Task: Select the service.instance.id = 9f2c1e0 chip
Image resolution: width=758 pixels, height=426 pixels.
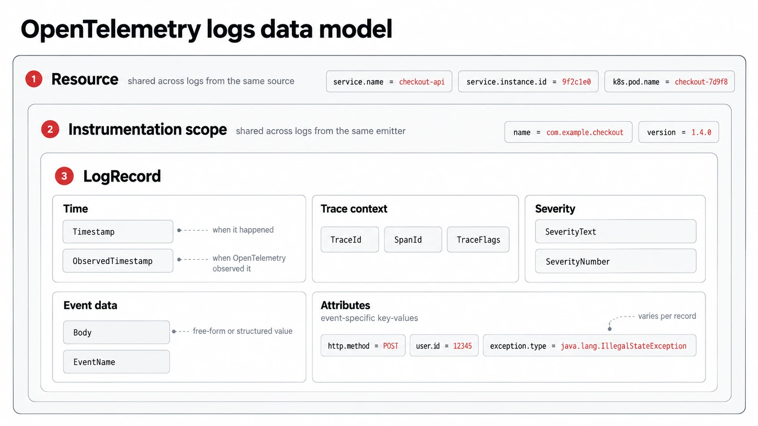Action: click(x=528, y=81)
